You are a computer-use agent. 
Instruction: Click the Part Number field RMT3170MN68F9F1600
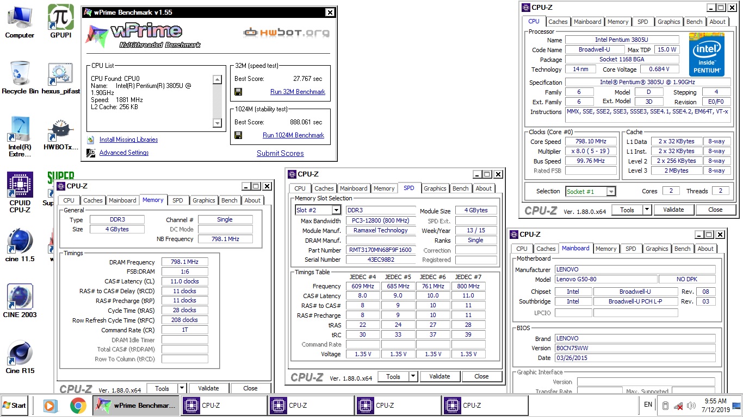coord(381,250)
